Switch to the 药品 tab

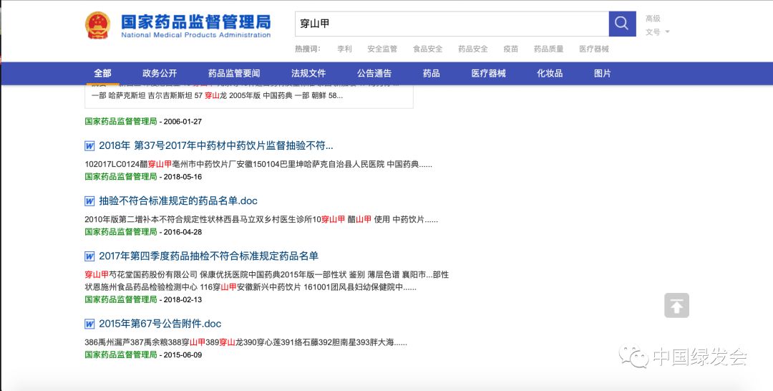[x=432, y=74]
